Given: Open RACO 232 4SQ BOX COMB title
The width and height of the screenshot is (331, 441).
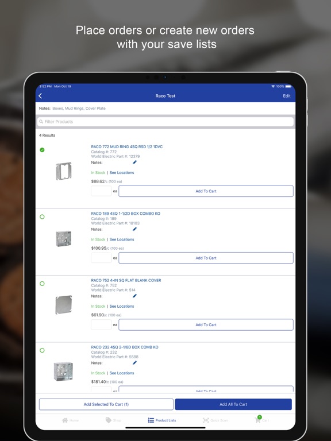Looking at the screenshot, I should (125, 347).
